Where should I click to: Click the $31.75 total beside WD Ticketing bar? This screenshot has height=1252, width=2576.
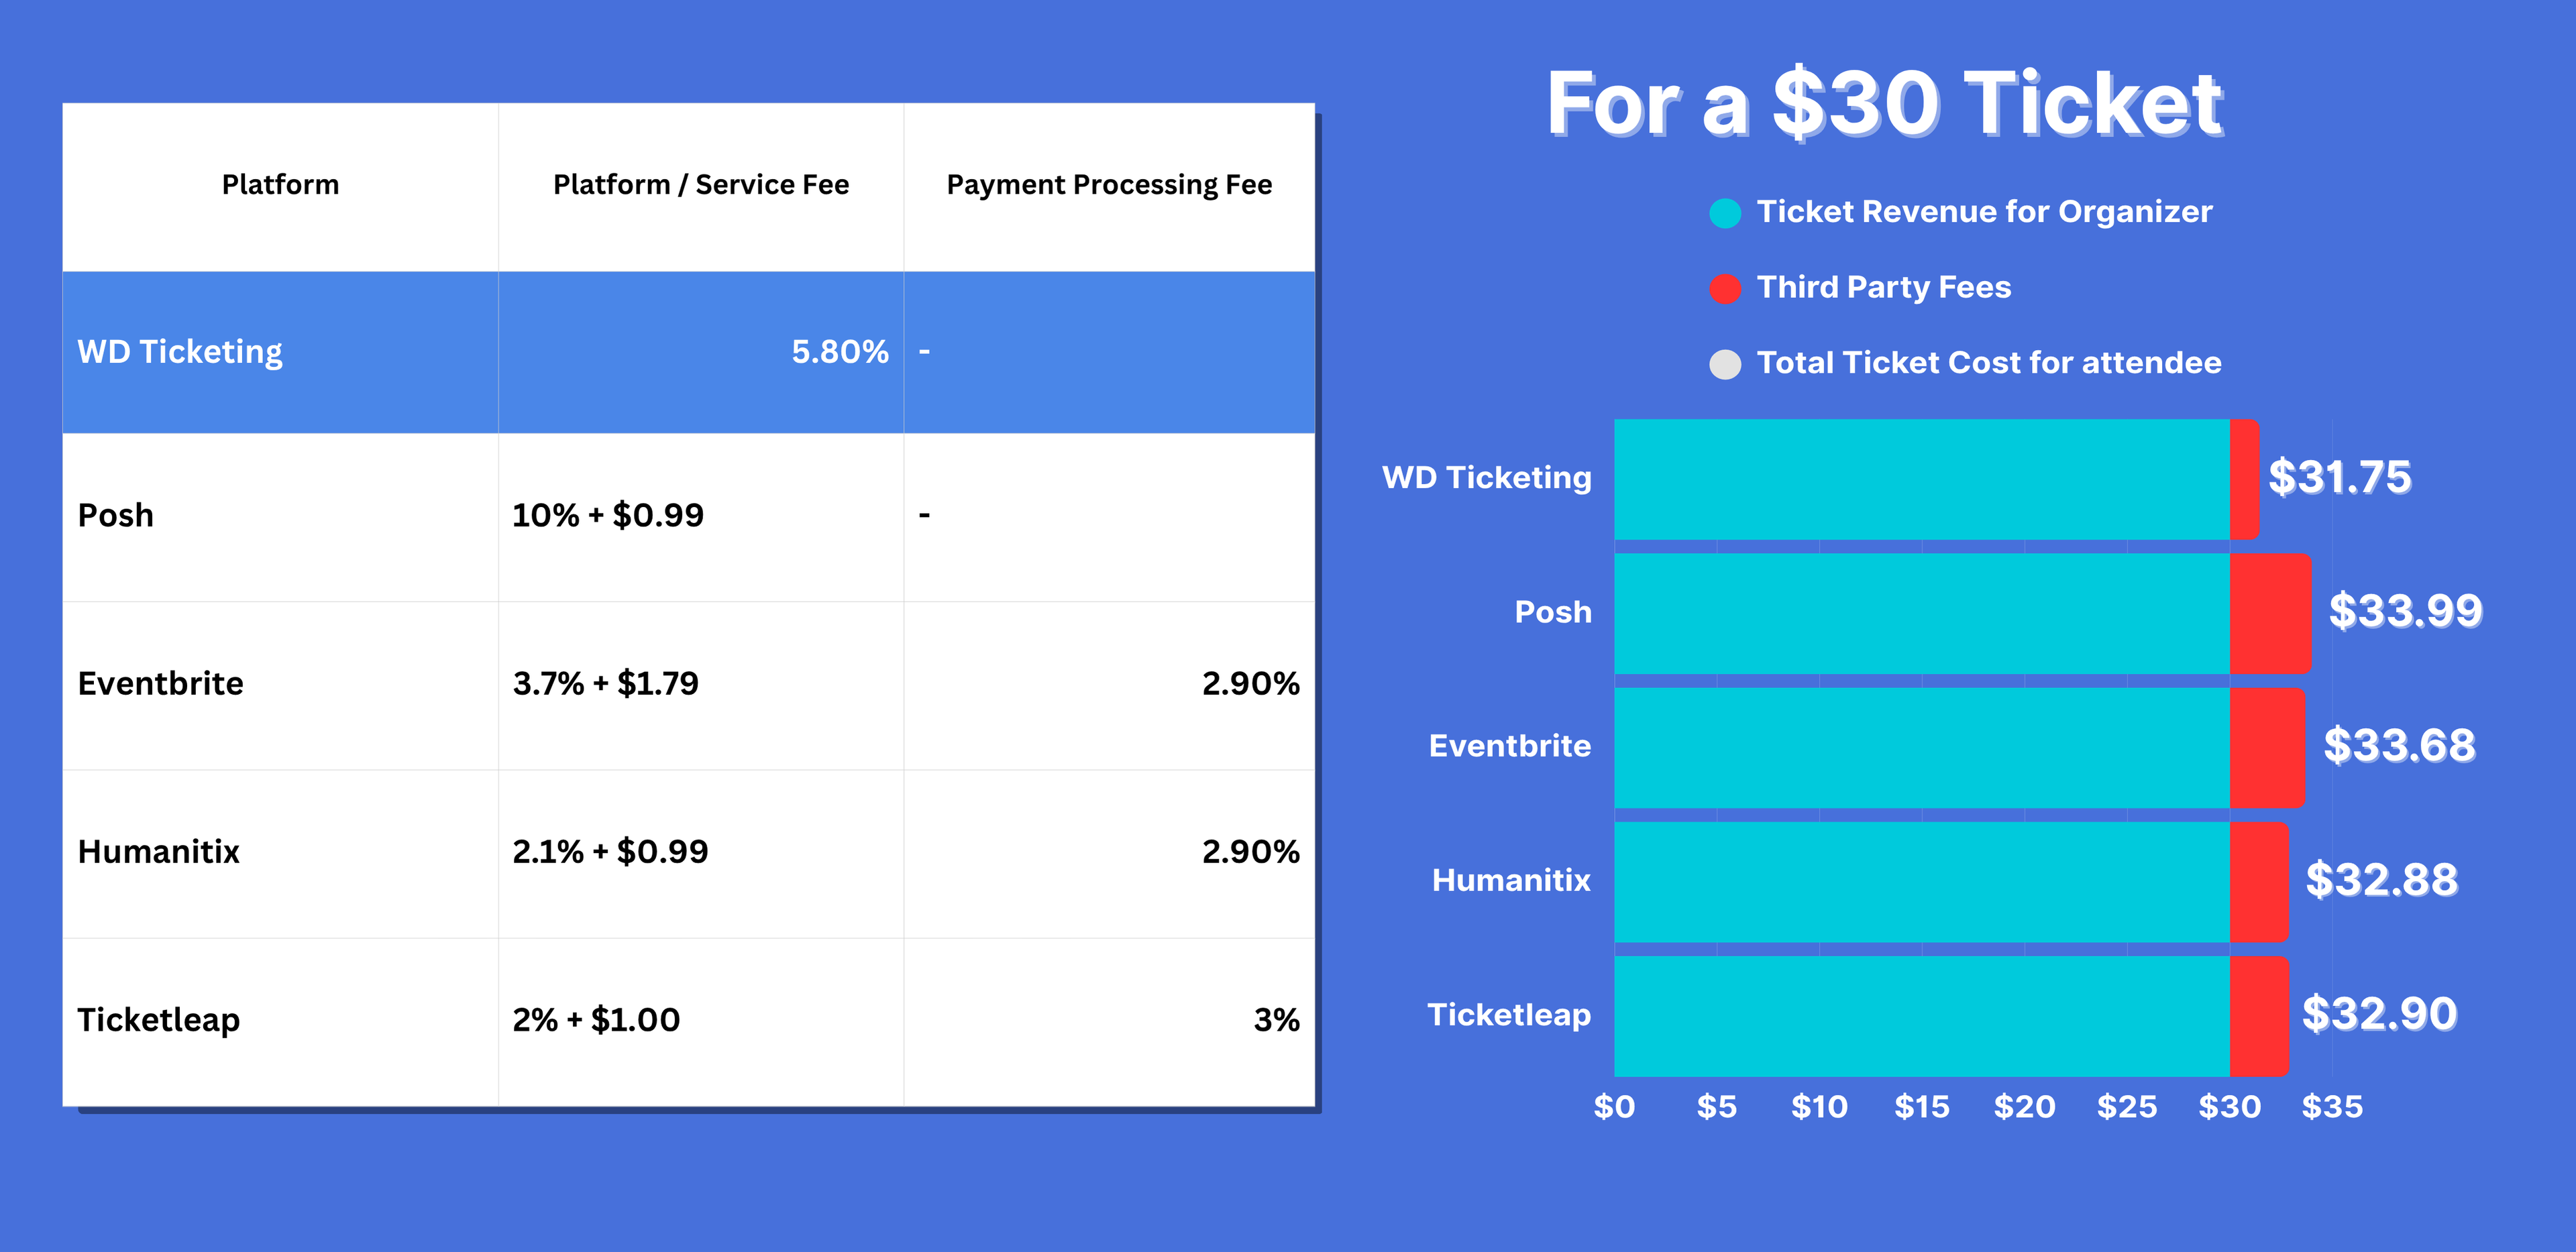pyautogui.click(x=2339, y=477)
